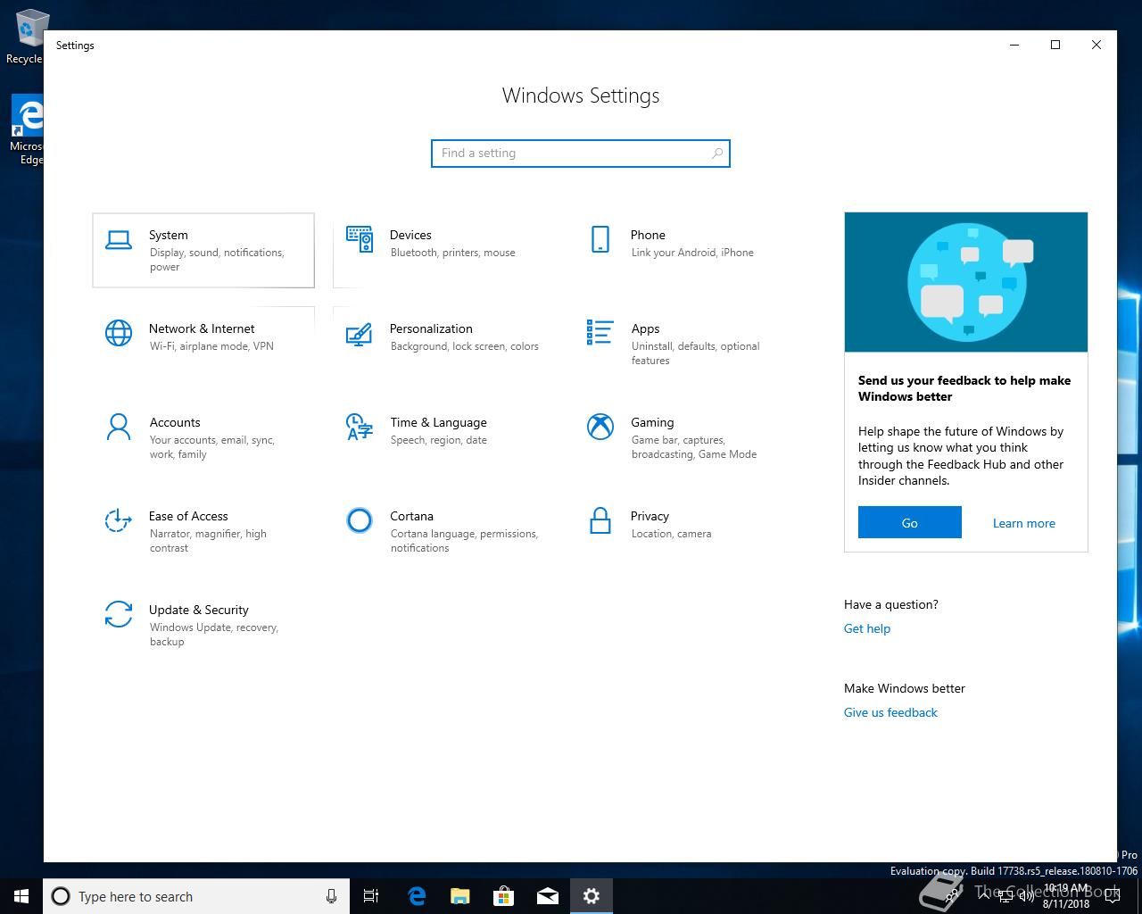
Task: Click the Apps heading text
Action: 645,328
